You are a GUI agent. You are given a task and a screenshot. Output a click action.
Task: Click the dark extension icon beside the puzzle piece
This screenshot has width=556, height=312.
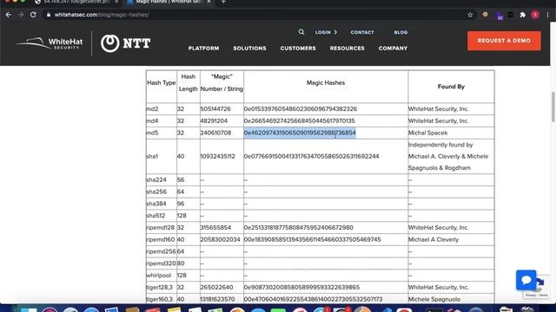[x=511, y=15]
